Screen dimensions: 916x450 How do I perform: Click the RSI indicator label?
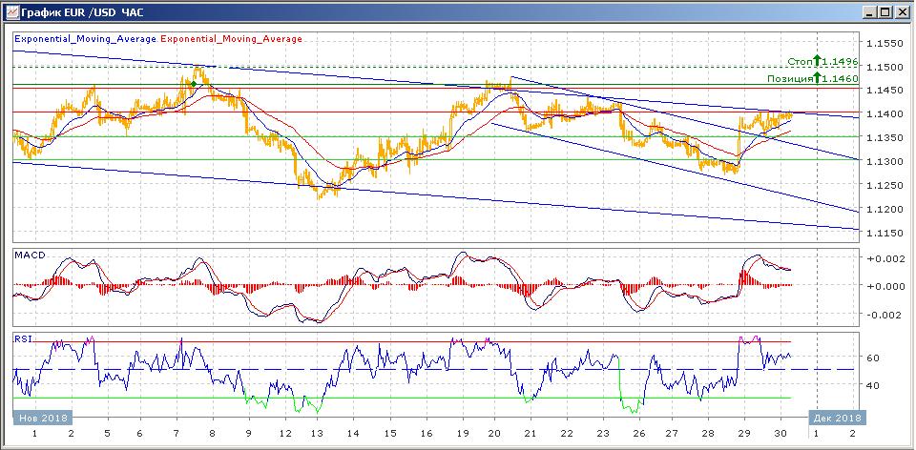(22, 337)
